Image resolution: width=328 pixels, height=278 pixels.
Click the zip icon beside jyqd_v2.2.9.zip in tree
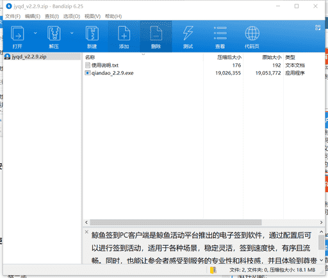pos(8,57)
